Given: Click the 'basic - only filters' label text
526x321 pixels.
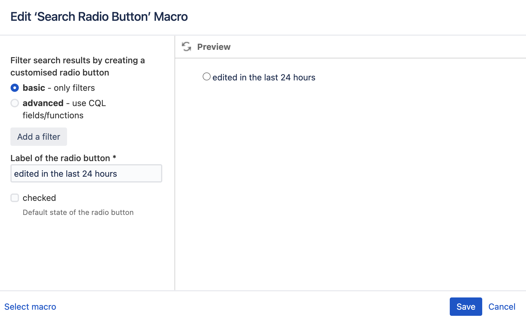Looking at the screenshot, I should click(59, 88).
